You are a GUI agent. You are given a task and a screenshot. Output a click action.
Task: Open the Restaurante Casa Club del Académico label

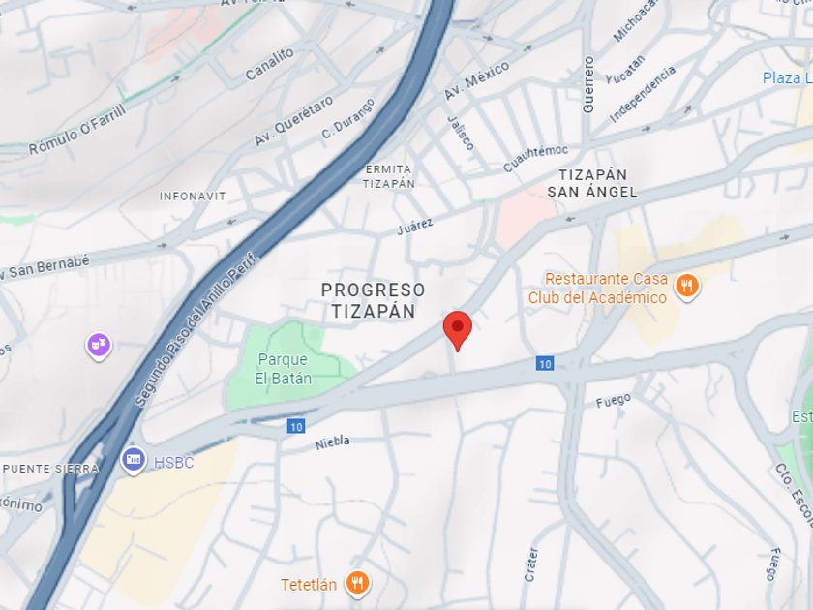(598, 288)
